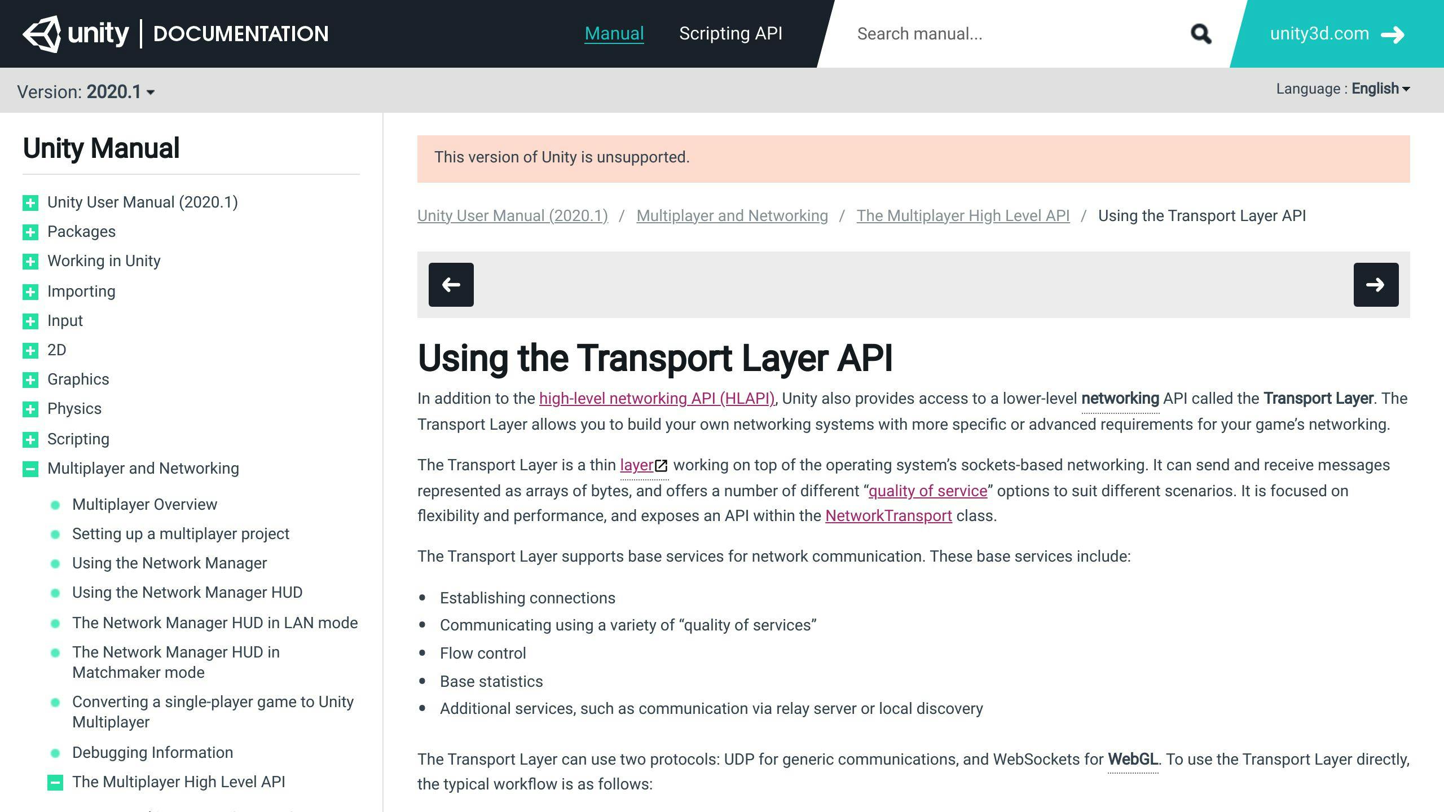Image resolution: width=1444 pixels, height=812 pixels.
Task: Open the high-level networking API (HLAPI) link
Action: click(x=656, y=398)
